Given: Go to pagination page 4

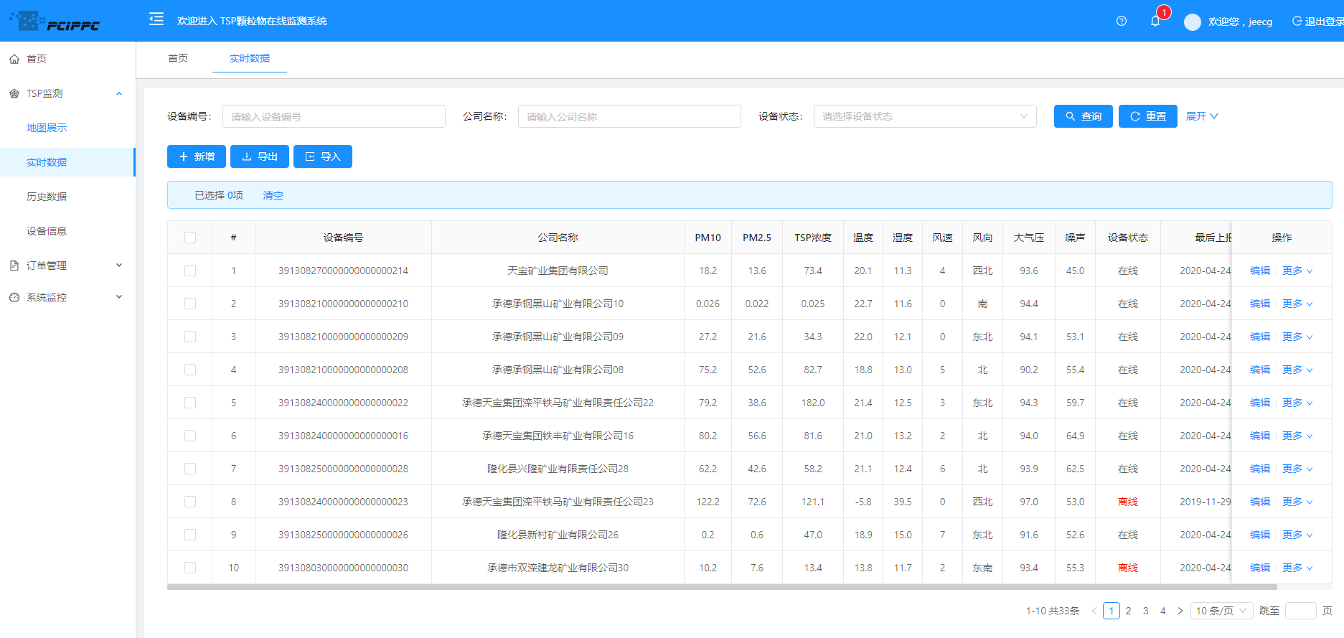Looking at the screenshot, I should (x=1163, y=611).
